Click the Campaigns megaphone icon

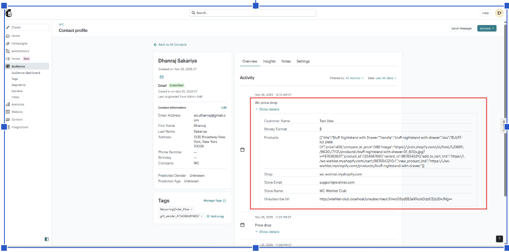(8, 44)
